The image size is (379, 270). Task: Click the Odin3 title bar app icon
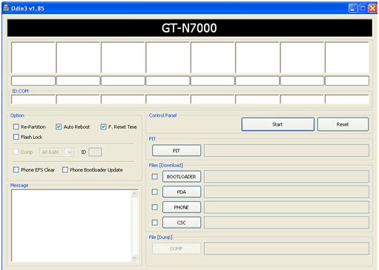click(6, 8)
